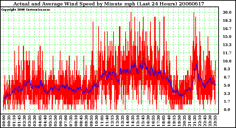The height and width of the screenshot is (128, 236).
Task: Click the 12:50 time label
Action: 117,121
